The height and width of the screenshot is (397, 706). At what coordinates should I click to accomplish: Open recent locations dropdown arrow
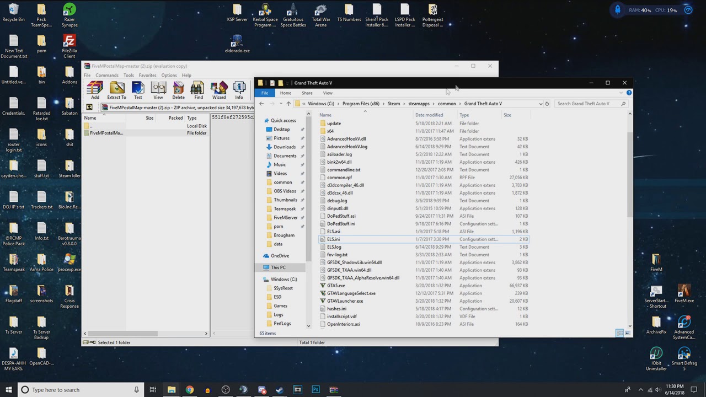281,104
